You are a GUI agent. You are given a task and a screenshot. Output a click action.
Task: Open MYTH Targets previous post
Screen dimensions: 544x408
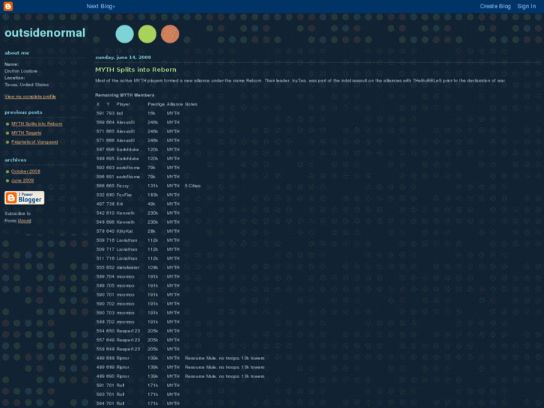26,133
